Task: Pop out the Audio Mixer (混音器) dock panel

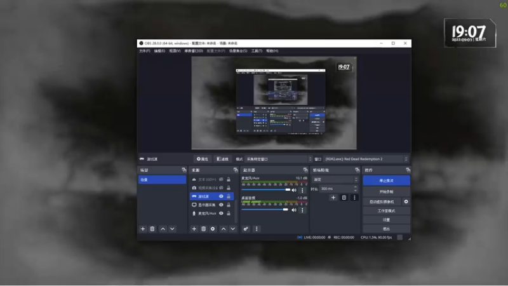Action: [305, 170]
